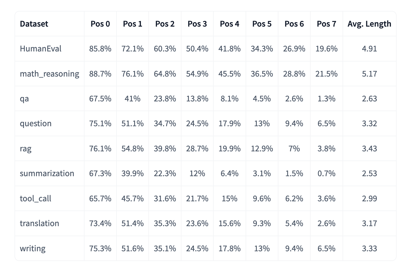Click the HumanEval row label
The image size is (412, 269).
pyautogui.click(x=40, y=49)
